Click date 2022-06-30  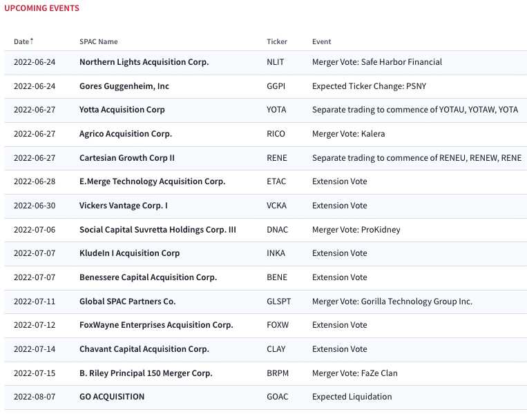(x=35, y=206)
